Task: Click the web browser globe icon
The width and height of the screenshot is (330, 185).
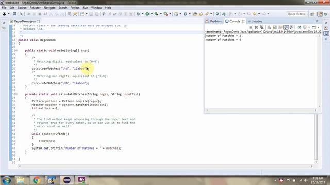Action: coord(217,14)
